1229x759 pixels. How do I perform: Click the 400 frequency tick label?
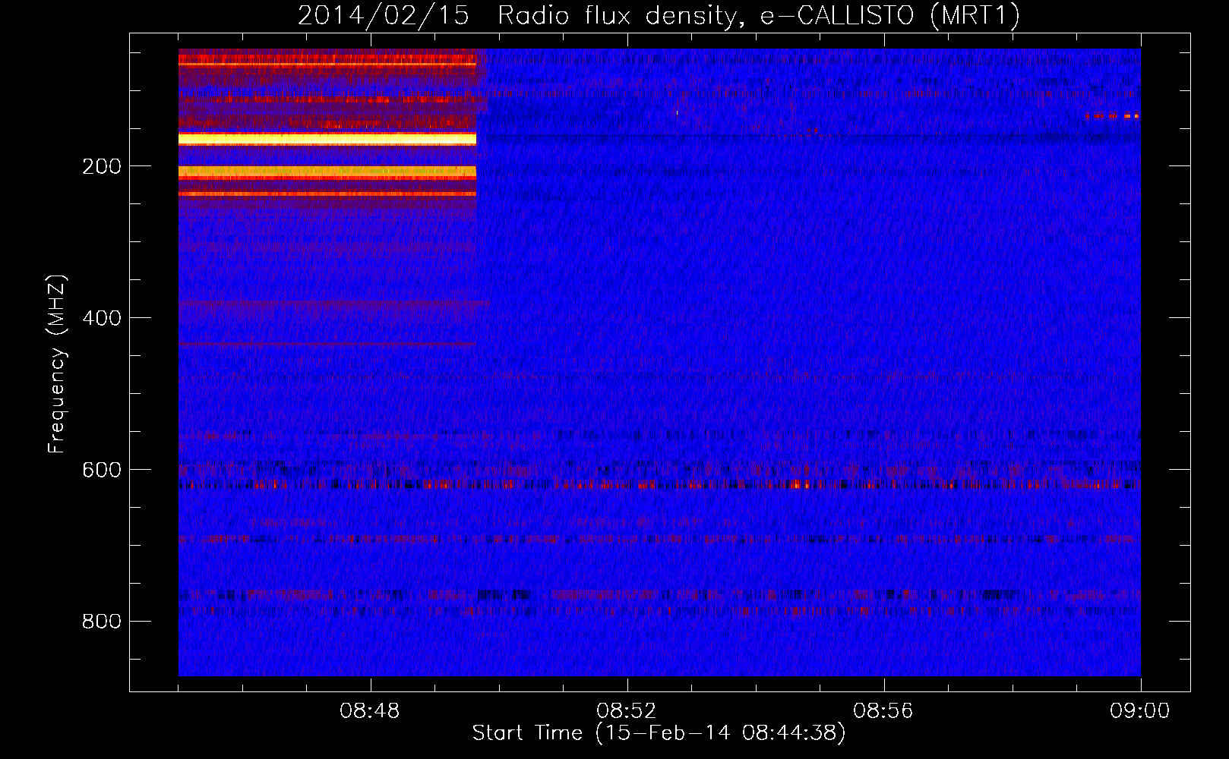point(102,318)
